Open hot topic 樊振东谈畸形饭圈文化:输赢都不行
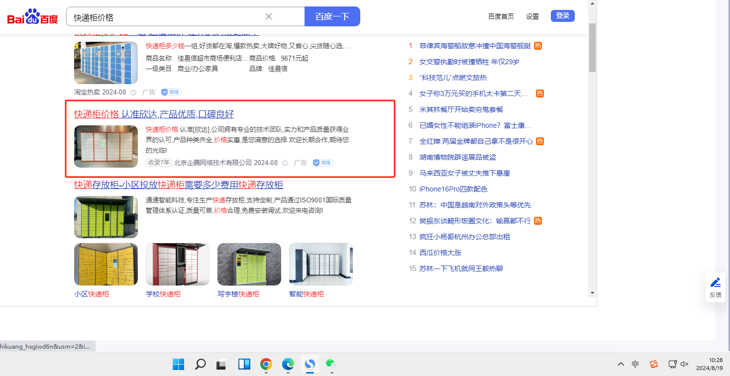730x376 pixels. pyautogui.click(x=475, y=221)
